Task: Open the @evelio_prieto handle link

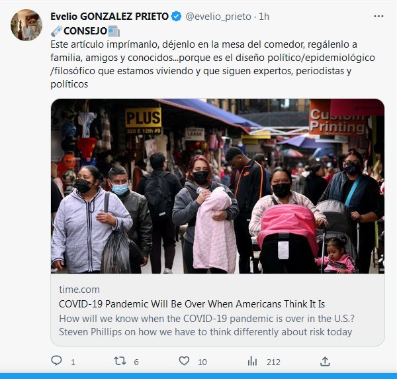Action: point(218,17)
